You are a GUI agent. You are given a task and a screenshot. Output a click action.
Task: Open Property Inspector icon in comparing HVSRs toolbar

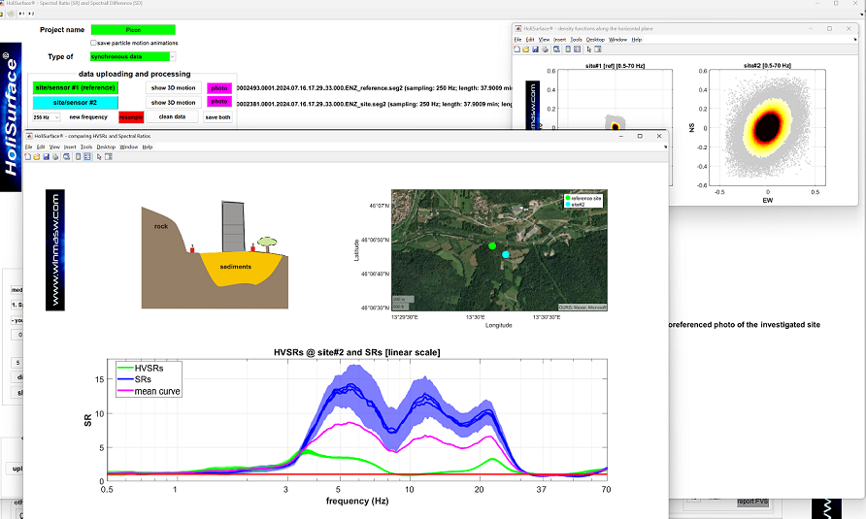pyautogui.click(x=109, y=157)
